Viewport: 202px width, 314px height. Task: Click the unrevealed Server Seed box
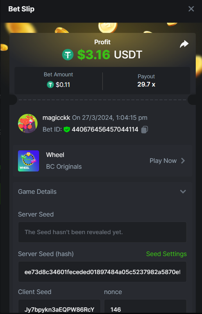102,232
